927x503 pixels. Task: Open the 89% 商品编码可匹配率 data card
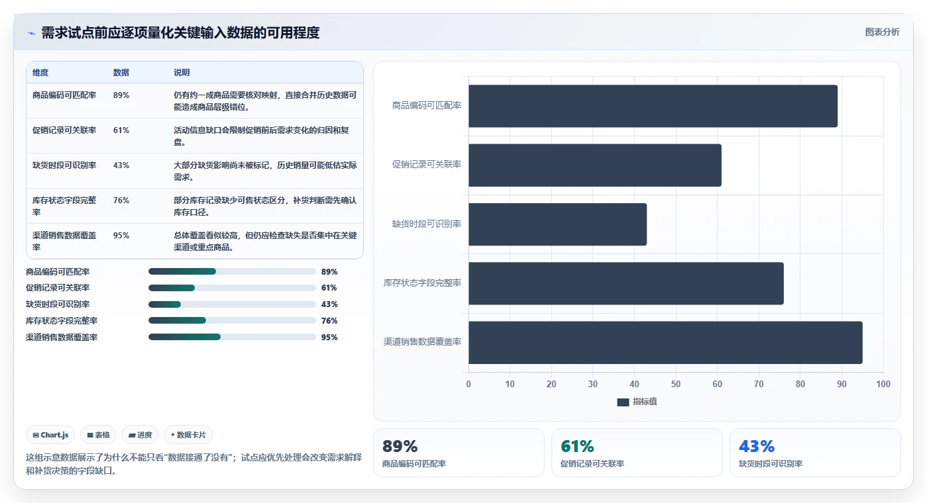click(x=459, y=453)
